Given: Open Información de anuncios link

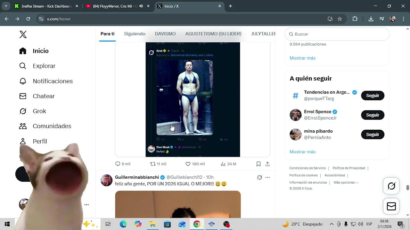Looking at the screenshot, I should pyautogui.click(x=308, y=182).
